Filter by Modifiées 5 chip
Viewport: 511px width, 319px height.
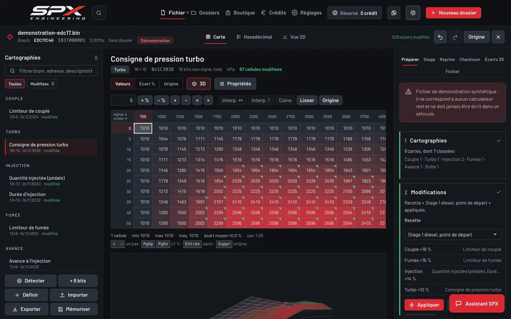click(x=42, y=84)
